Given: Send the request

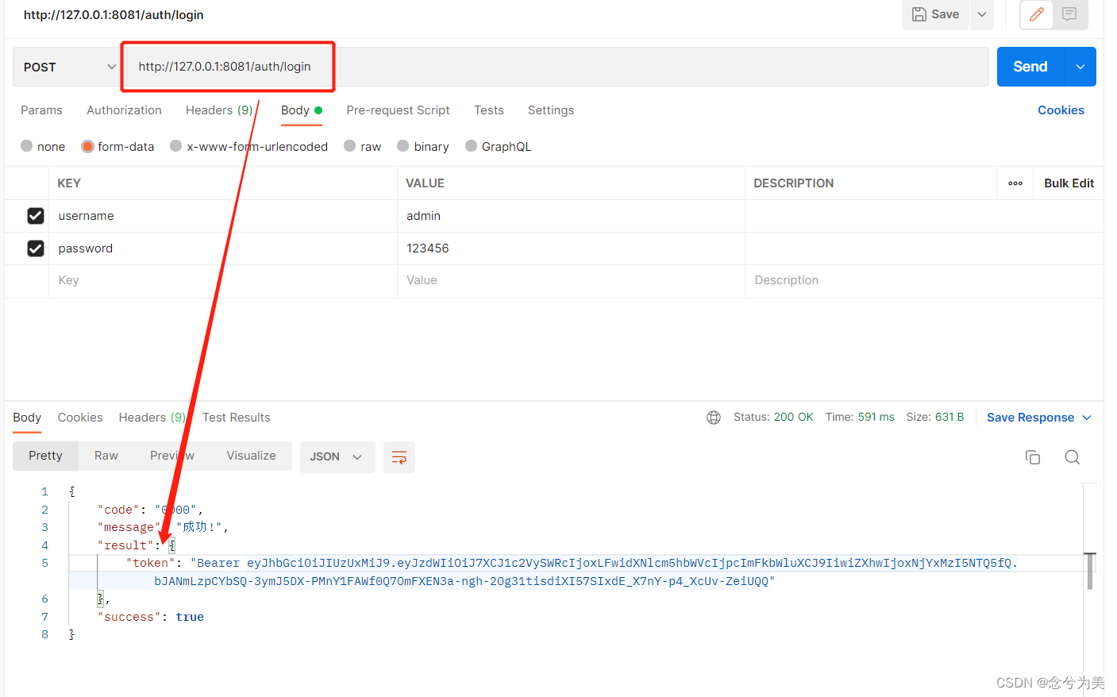Looking at the screenshot, I should click(1030, 67).
